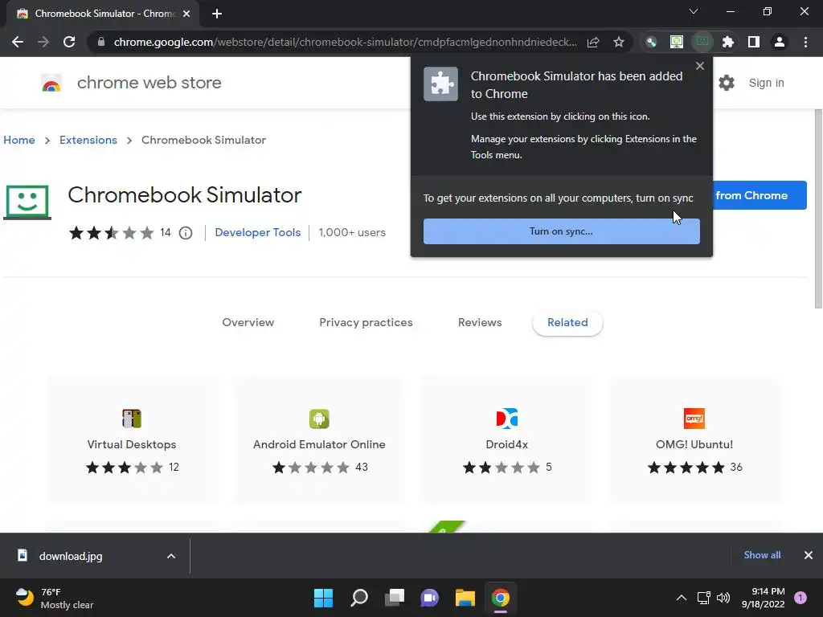
Task: Click the page vertical scrollbar
Action: [818, 210]
